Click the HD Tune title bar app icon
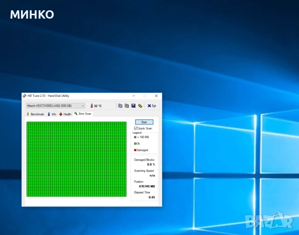Screen dimensions: 299x235 (x=25, y=95)
